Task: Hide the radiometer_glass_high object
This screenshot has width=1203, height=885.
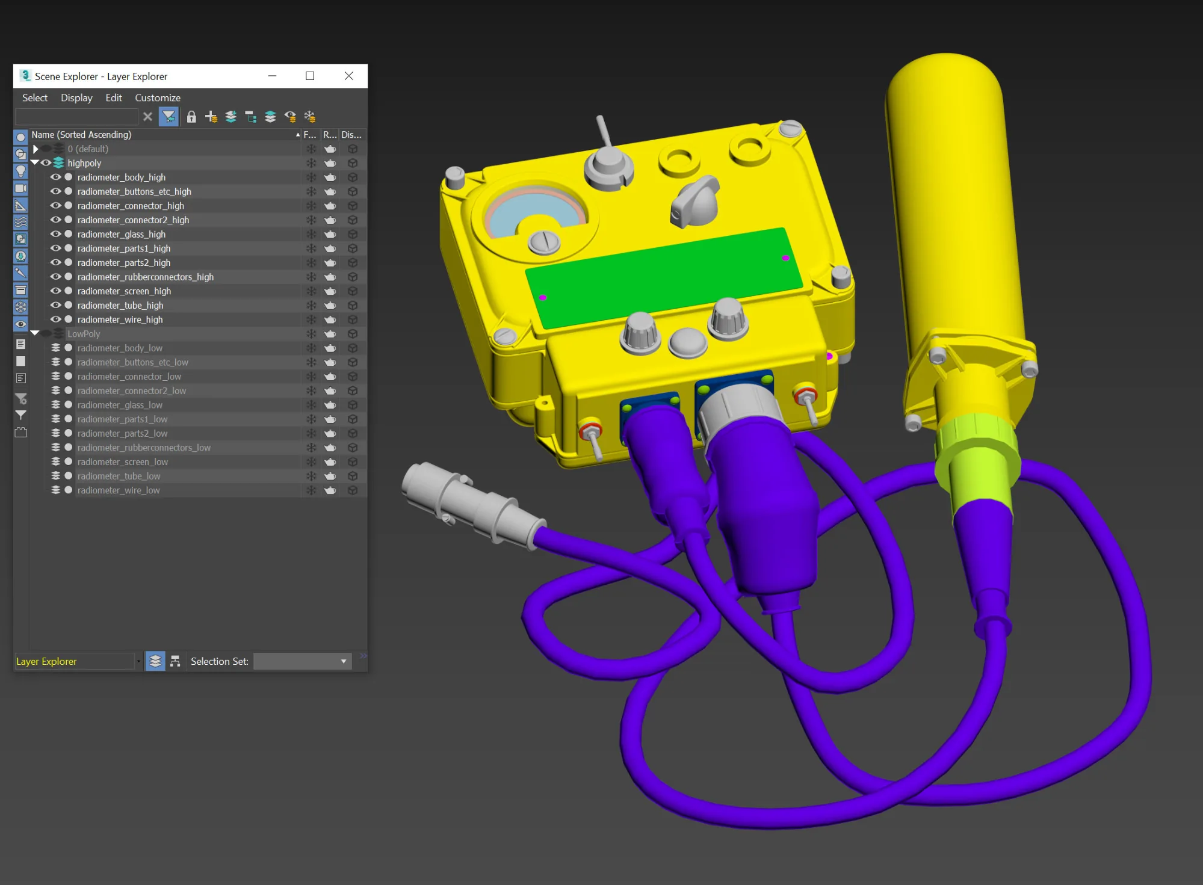Action: point(55,234)
